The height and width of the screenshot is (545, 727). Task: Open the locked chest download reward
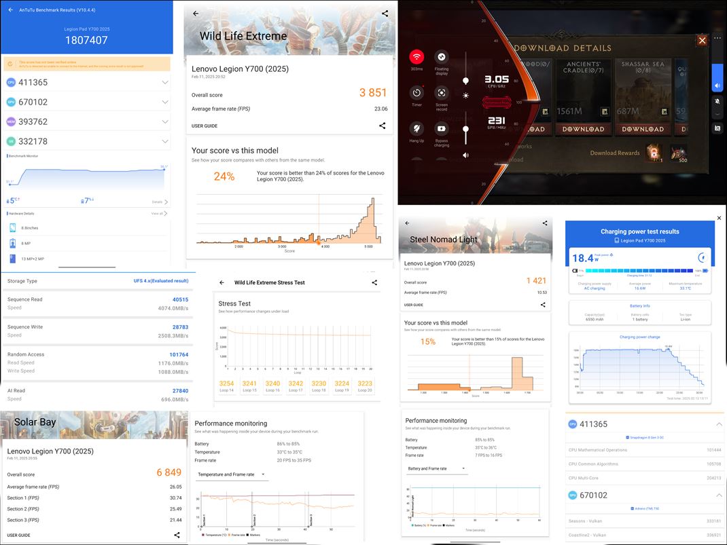point(654,153)
